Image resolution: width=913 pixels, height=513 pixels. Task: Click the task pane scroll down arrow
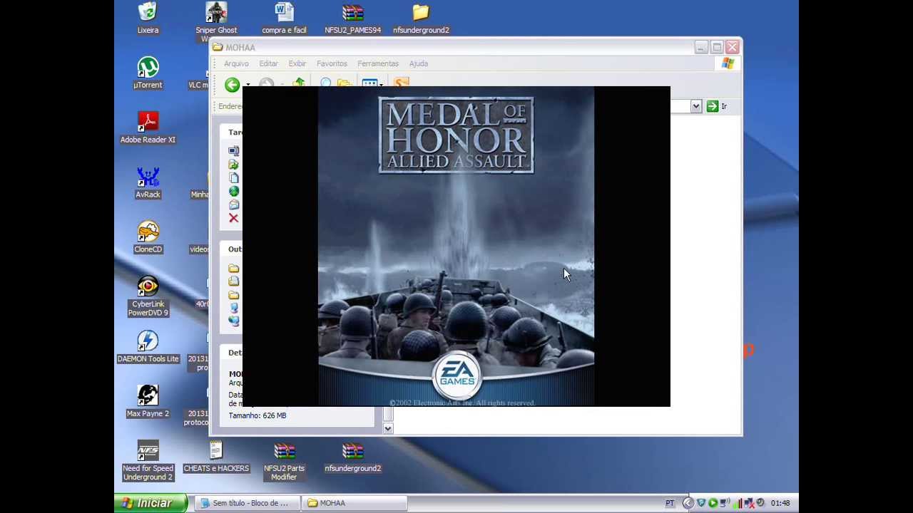(x=388, y=428)
